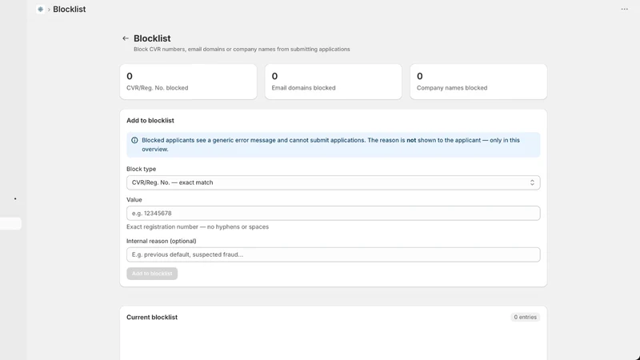Click the info icon in the blue notice
The height and width of the screenshot is (360, 640).
click(x=134, y=141)
